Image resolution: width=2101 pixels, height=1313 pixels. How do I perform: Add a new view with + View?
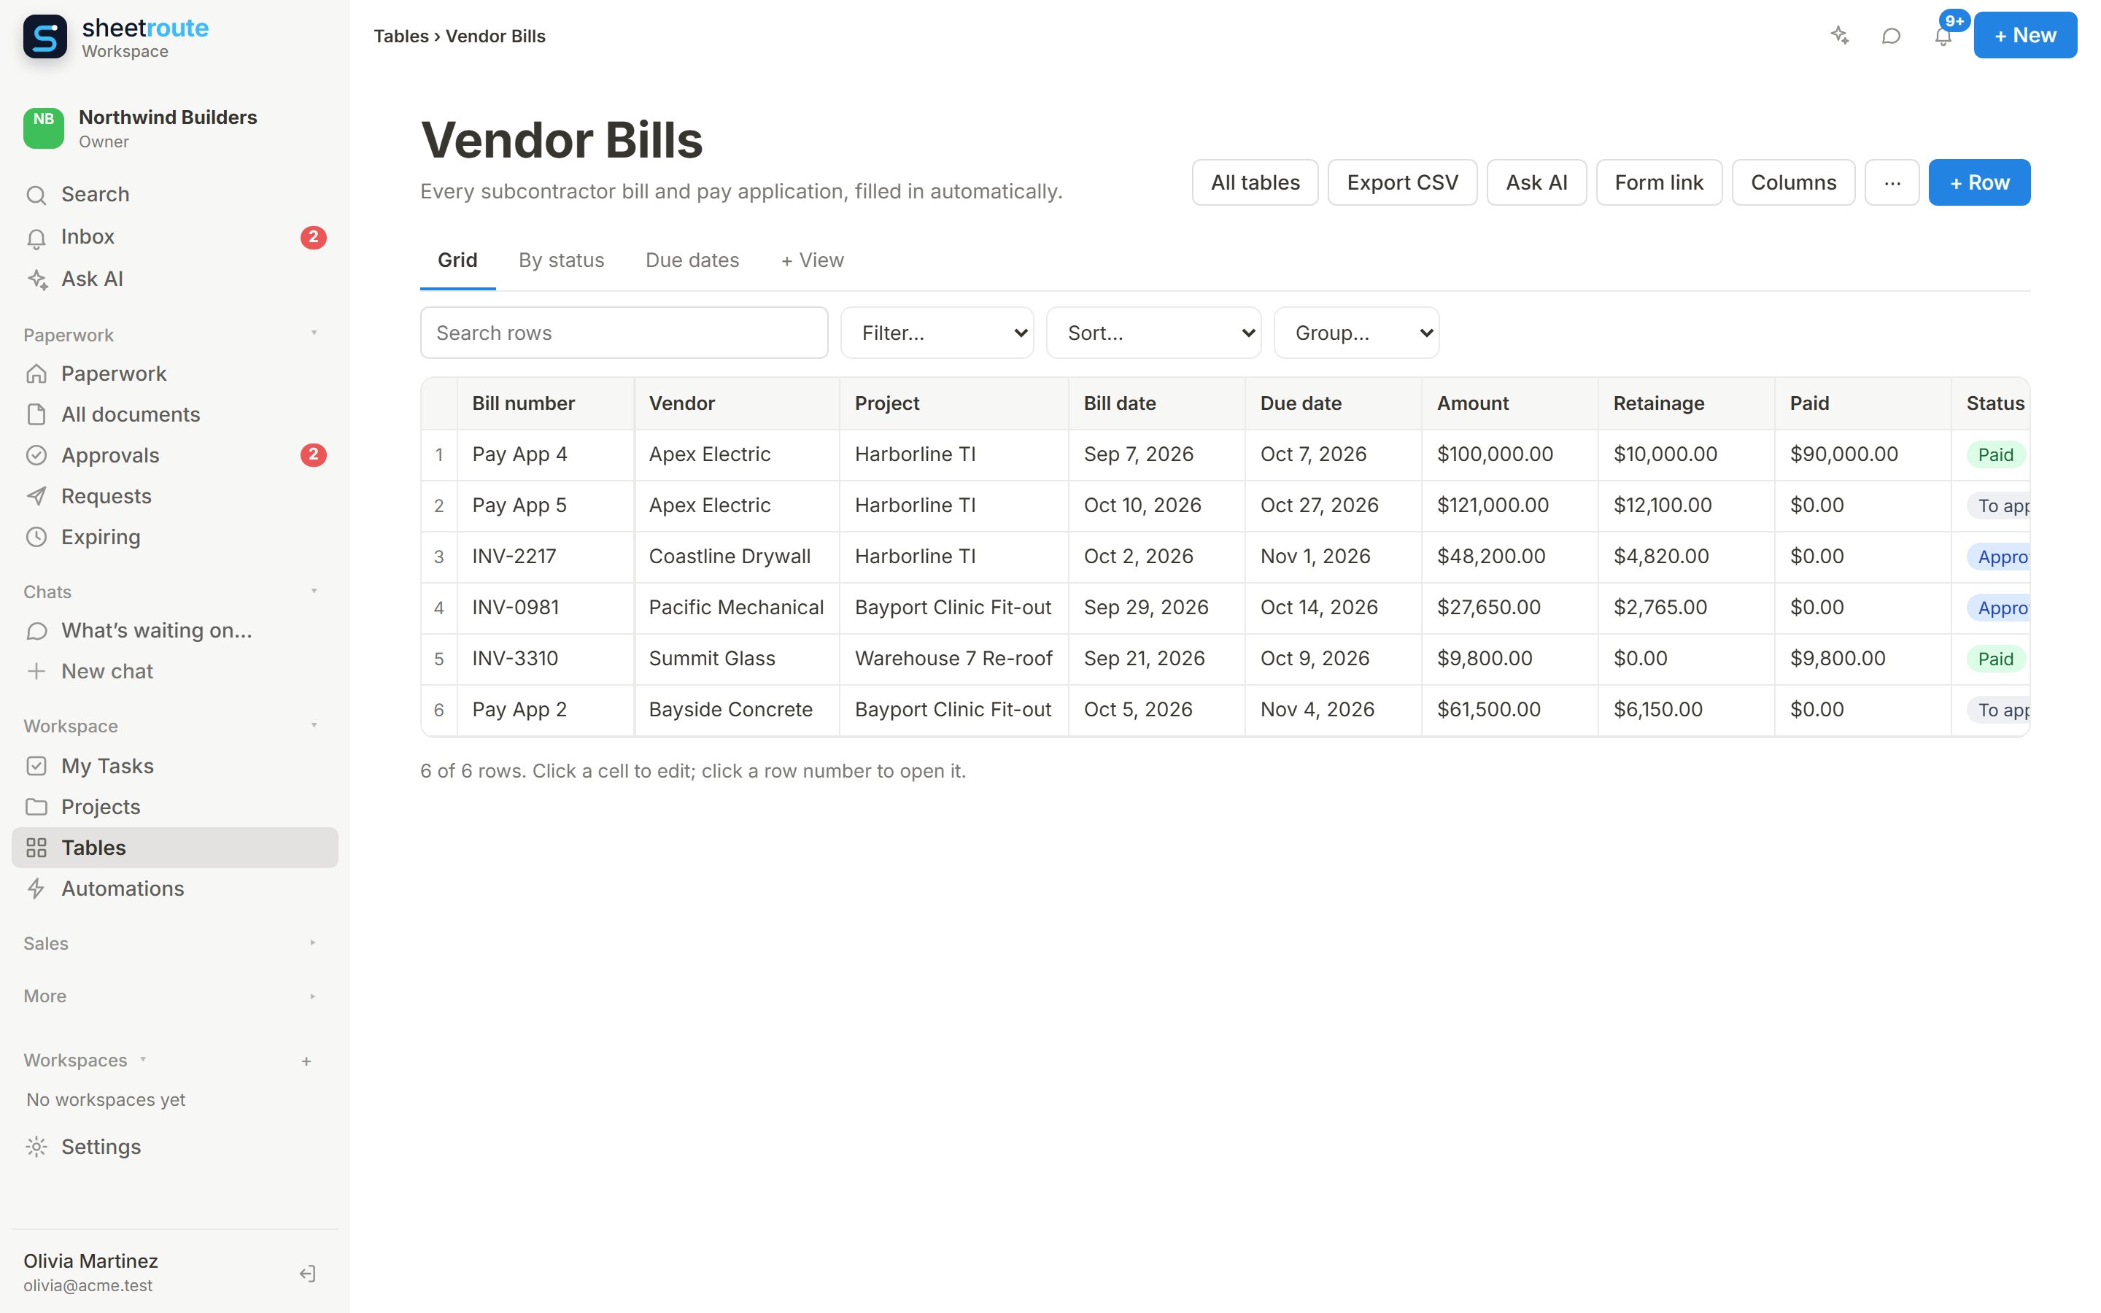click(812, 260)
